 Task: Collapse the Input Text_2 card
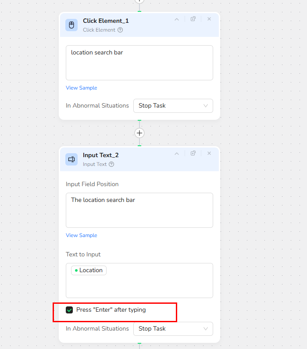[x=177, y=153]
